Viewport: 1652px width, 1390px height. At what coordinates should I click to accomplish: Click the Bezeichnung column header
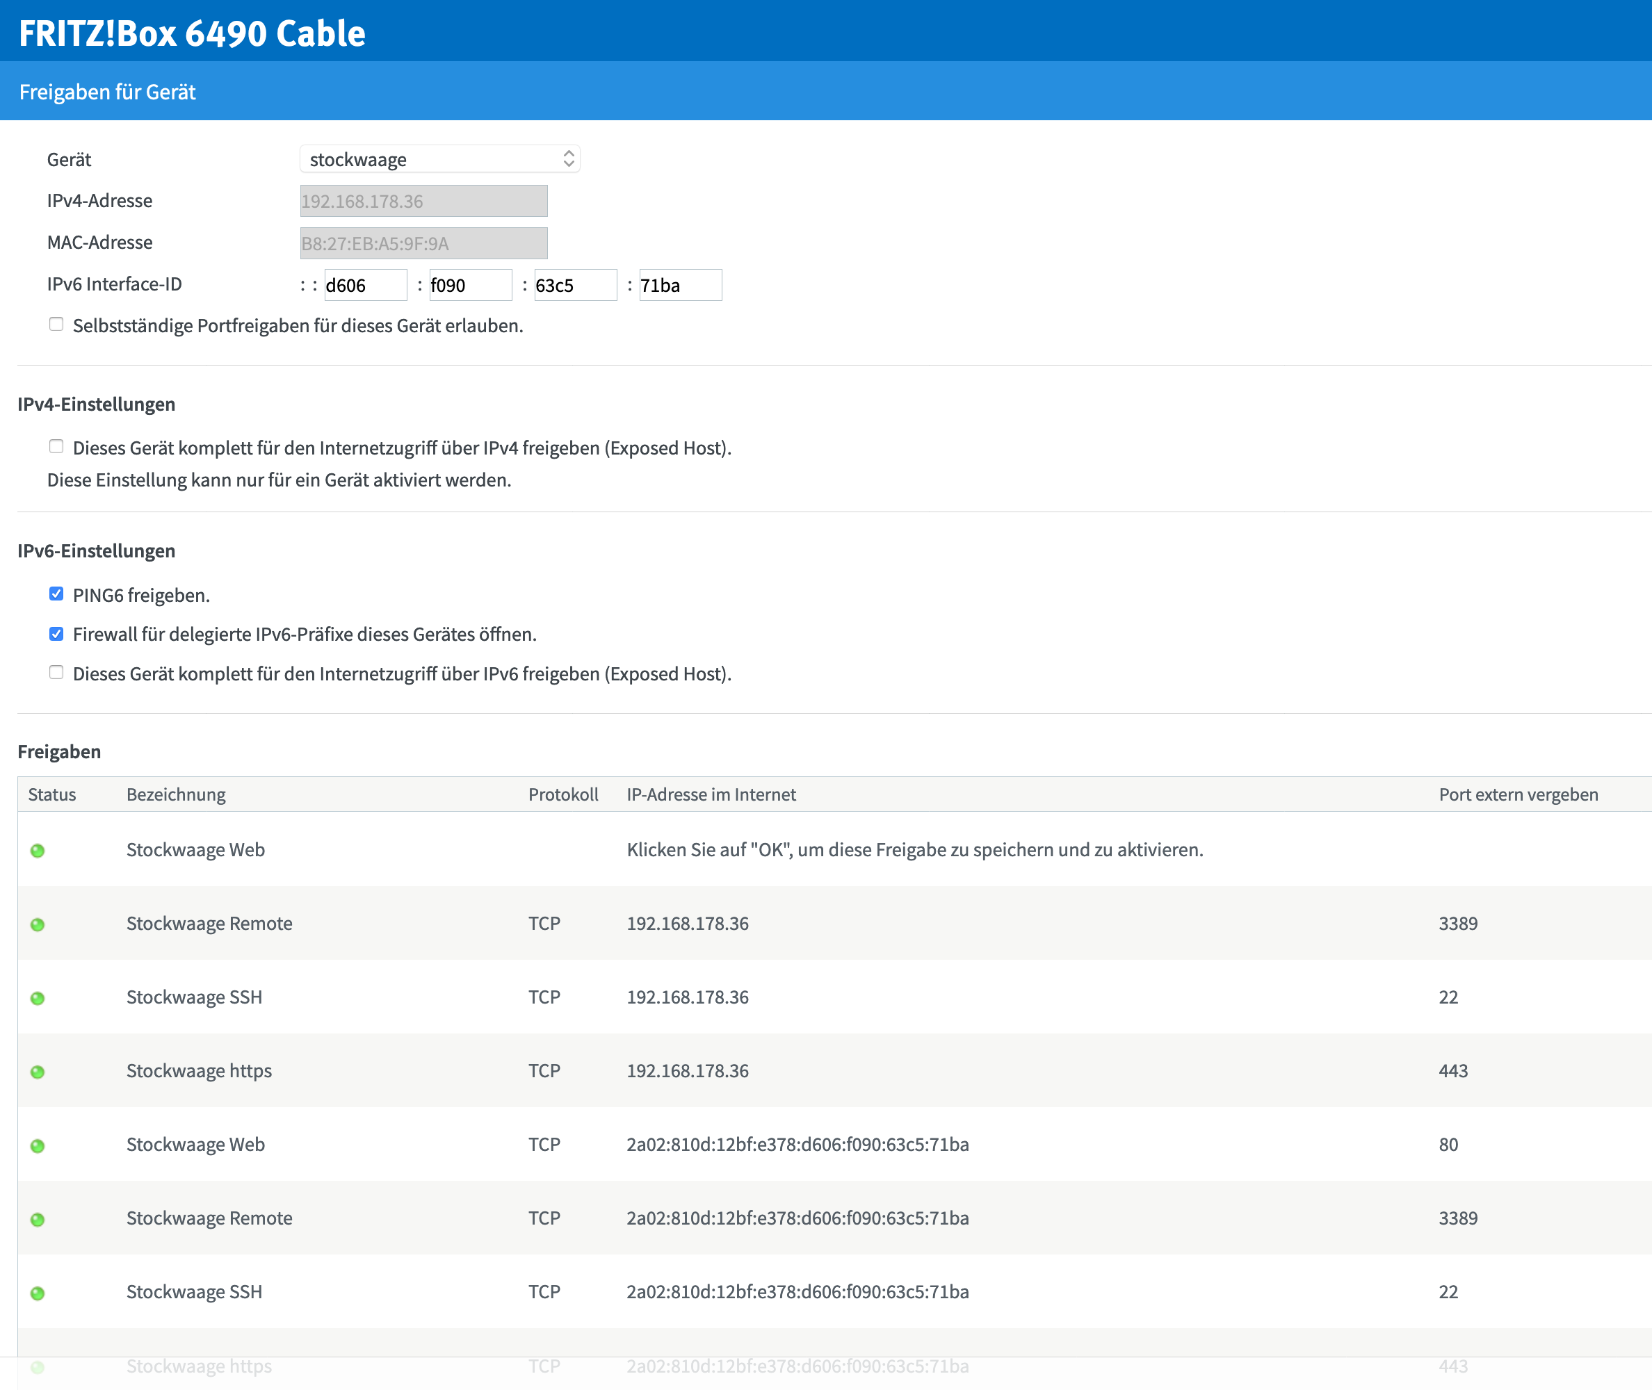pyautogui.click(x=176, y=794)
